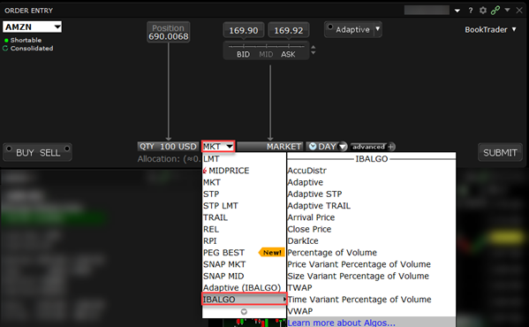This screenshot has width=529, height=327.
Task: Open the Adaptive dropdown arrow
Action: pos(378,29)
